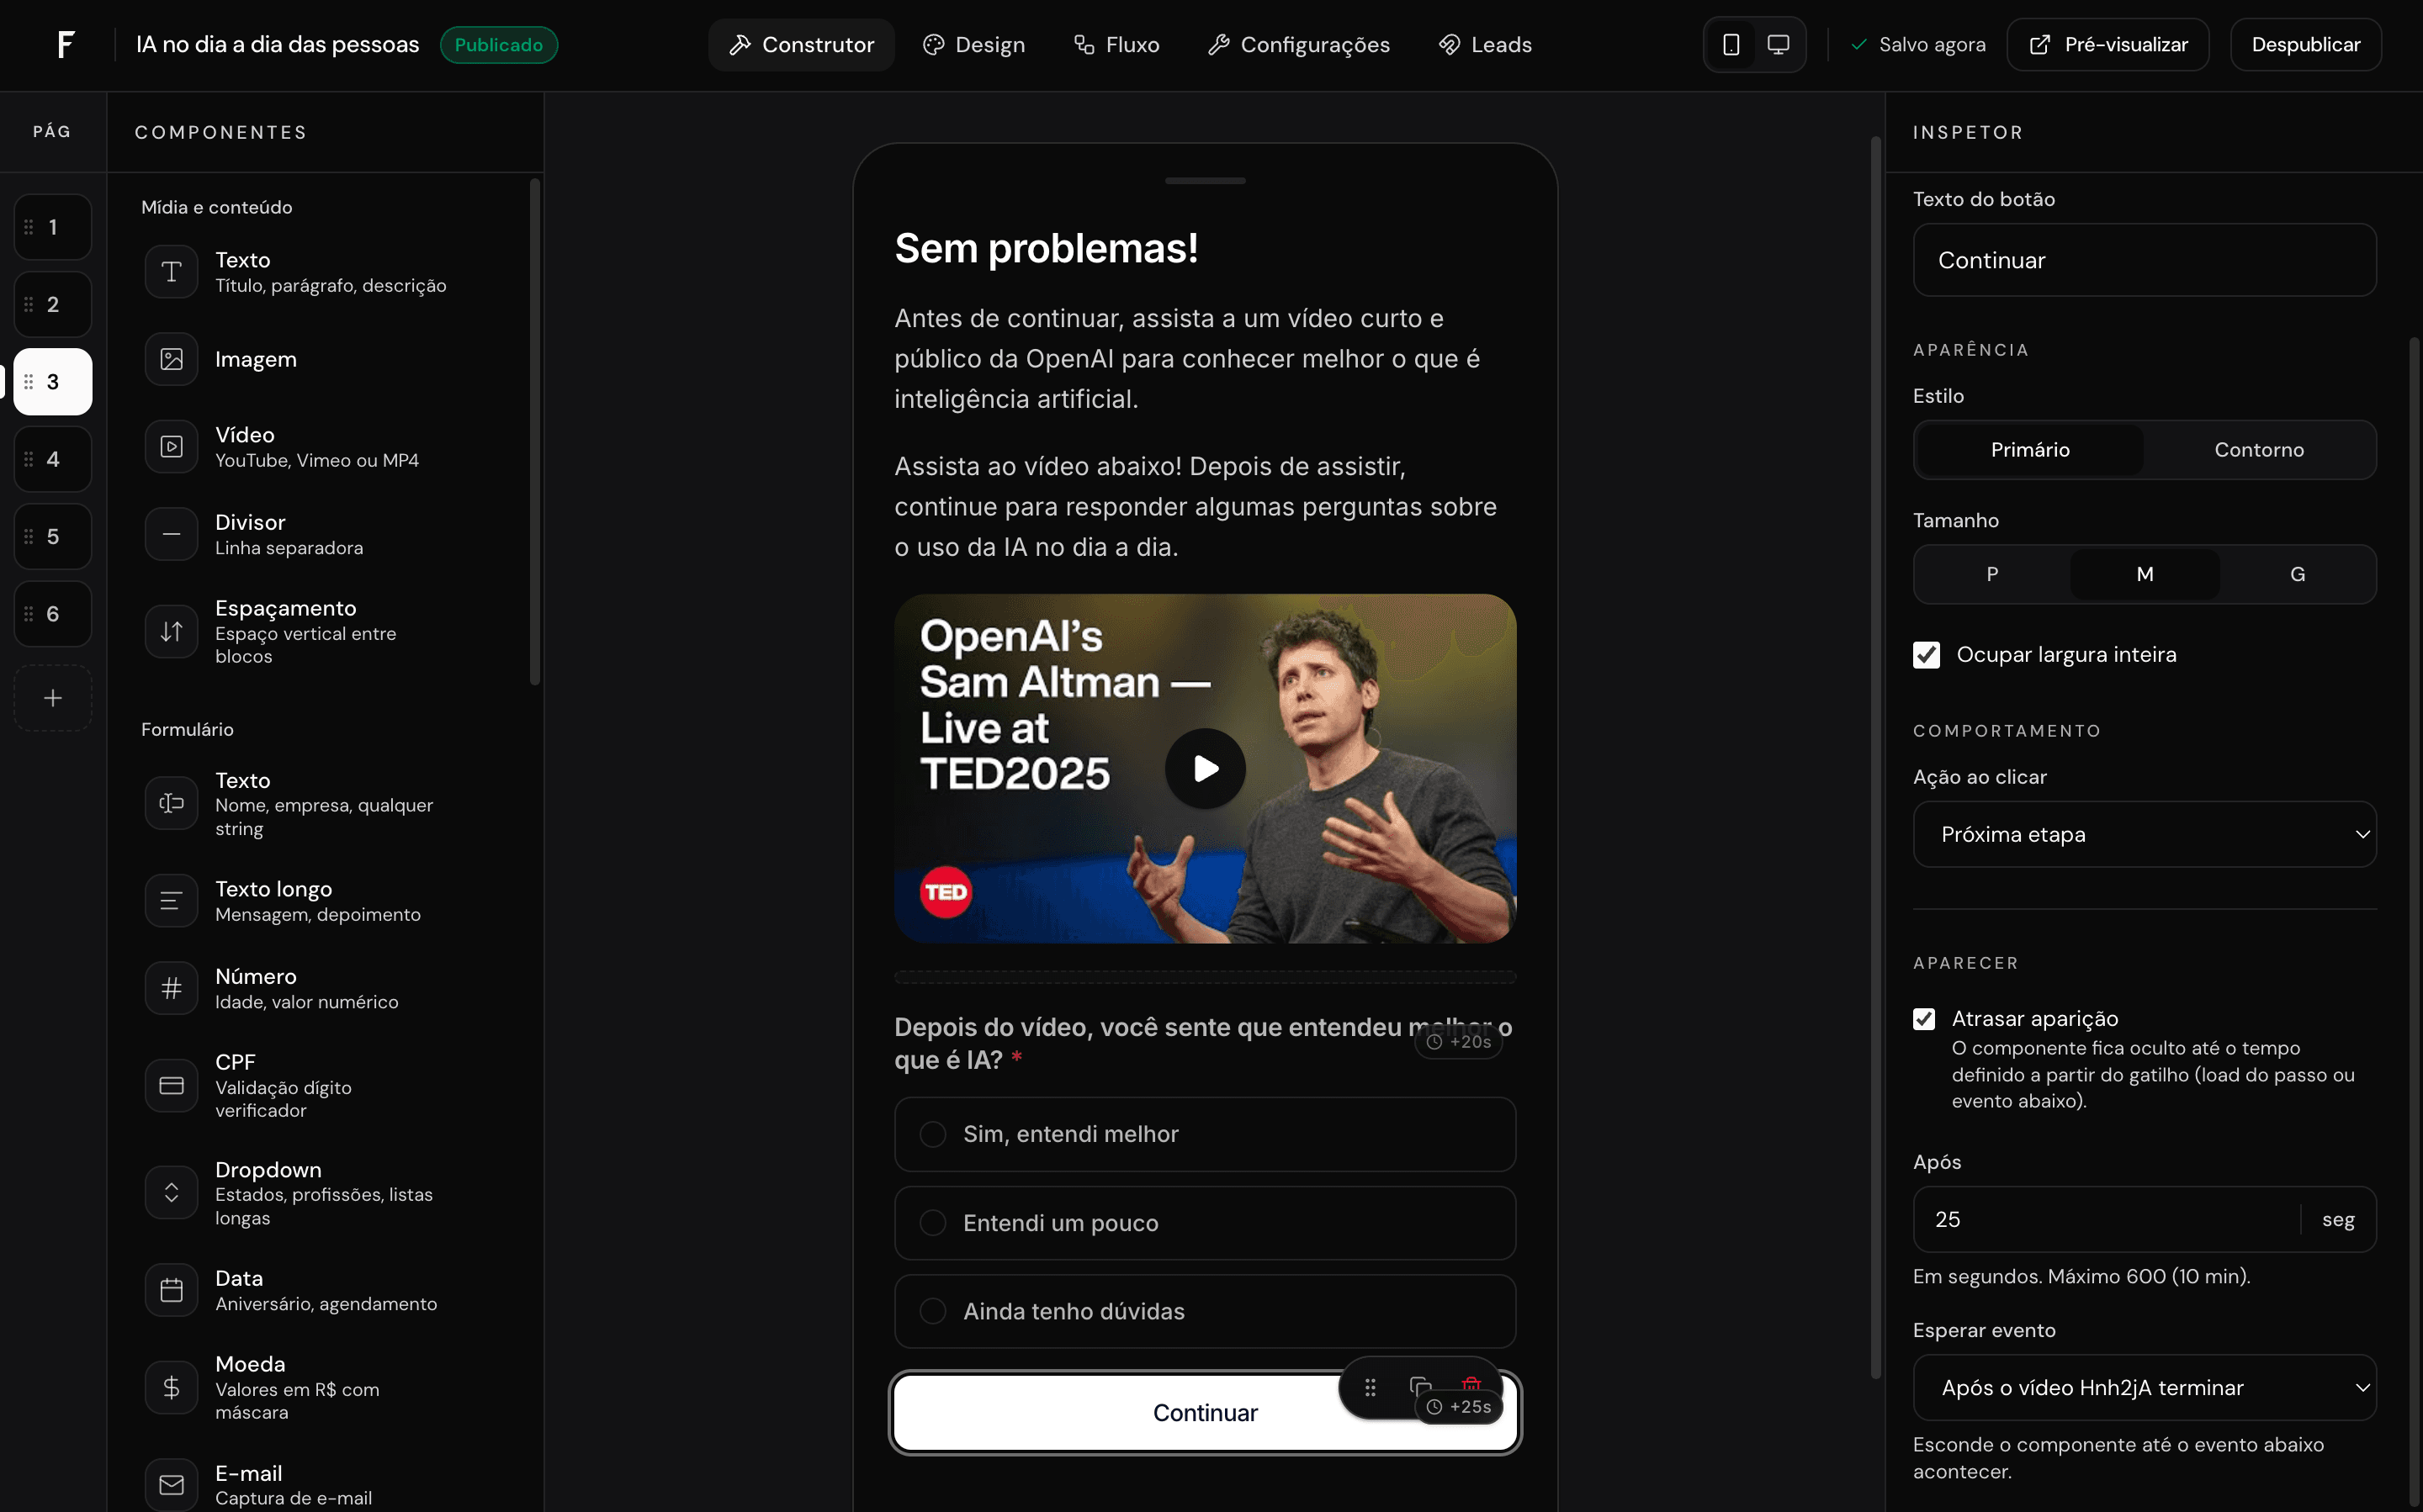Screen dimensions: 2423x1512
Task: Add the CPF field icon
Action: 171,1085
